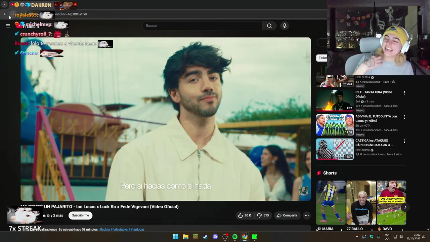430x242 pixels.
Task: Open the network tray icon
Action: 395,237
